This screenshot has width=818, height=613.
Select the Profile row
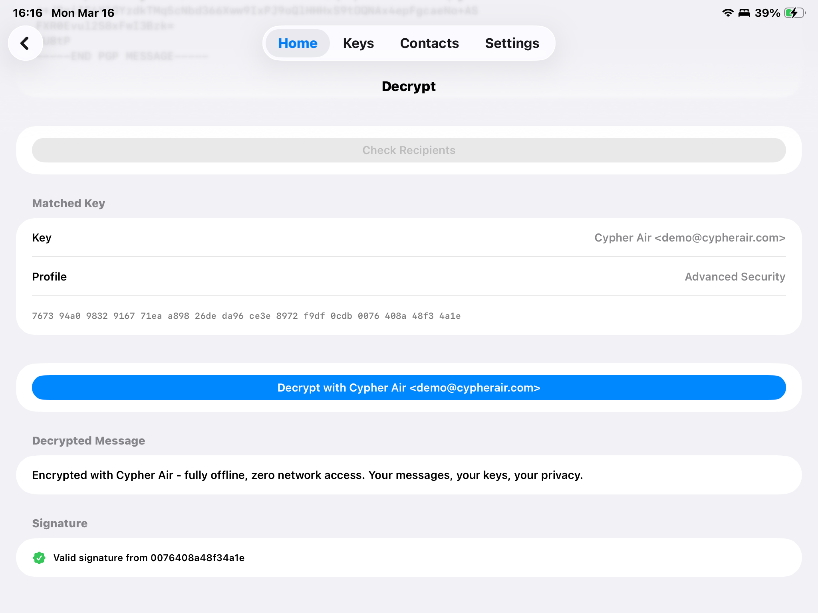tap(409, 277)
